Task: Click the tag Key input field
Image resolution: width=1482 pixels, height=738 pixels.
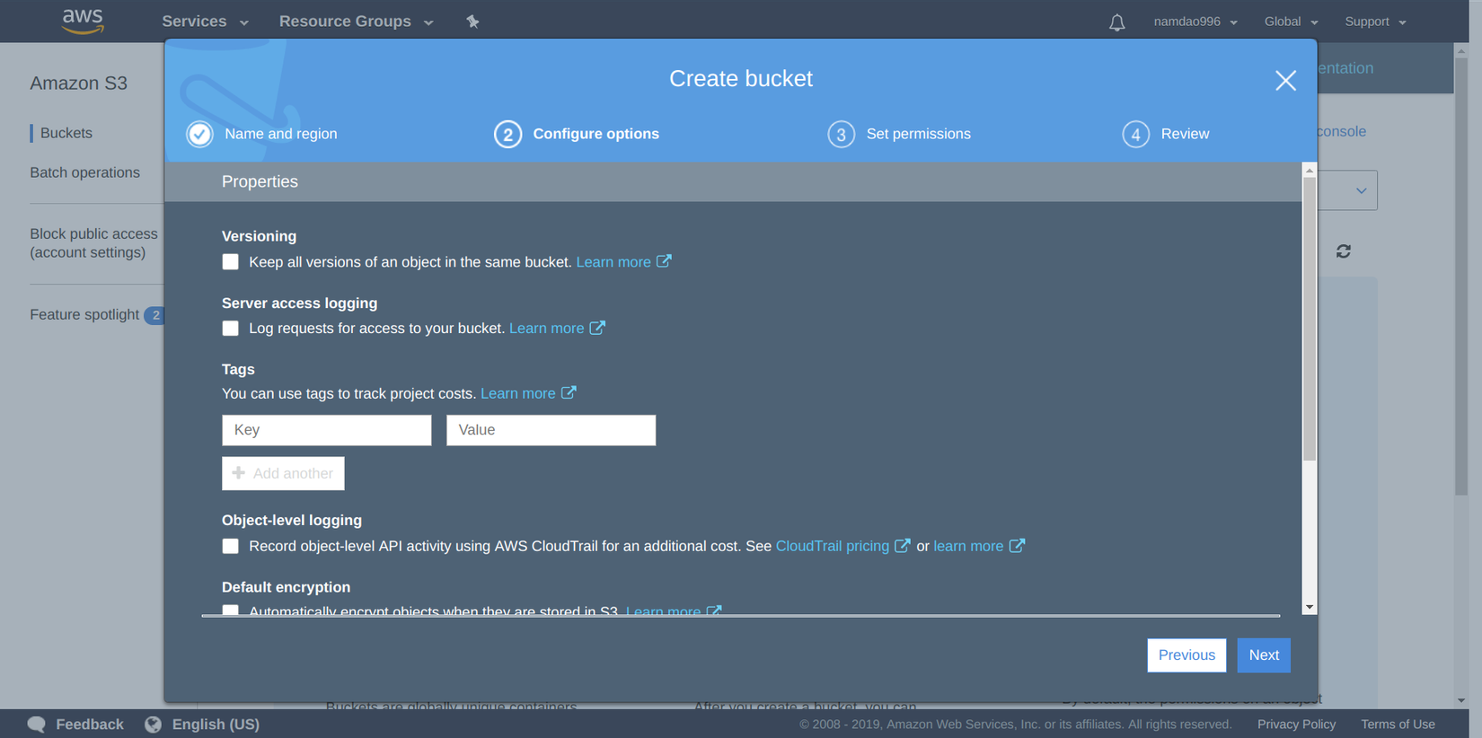Action: (327, 430)
